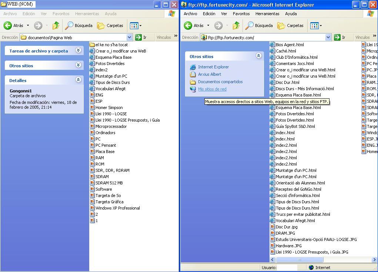Go back using Atrás in WEB (NOM) window
The width and height of the screenshot is (378, 272).
pos(13,25)
